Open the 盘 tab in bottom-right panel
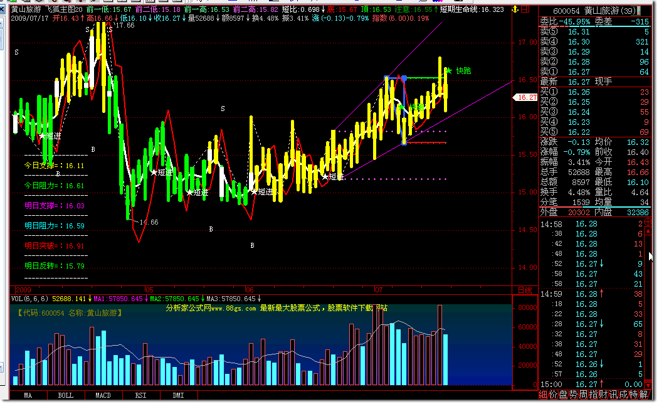The height and width of the screenshot is (404, 659). [564, 395]
